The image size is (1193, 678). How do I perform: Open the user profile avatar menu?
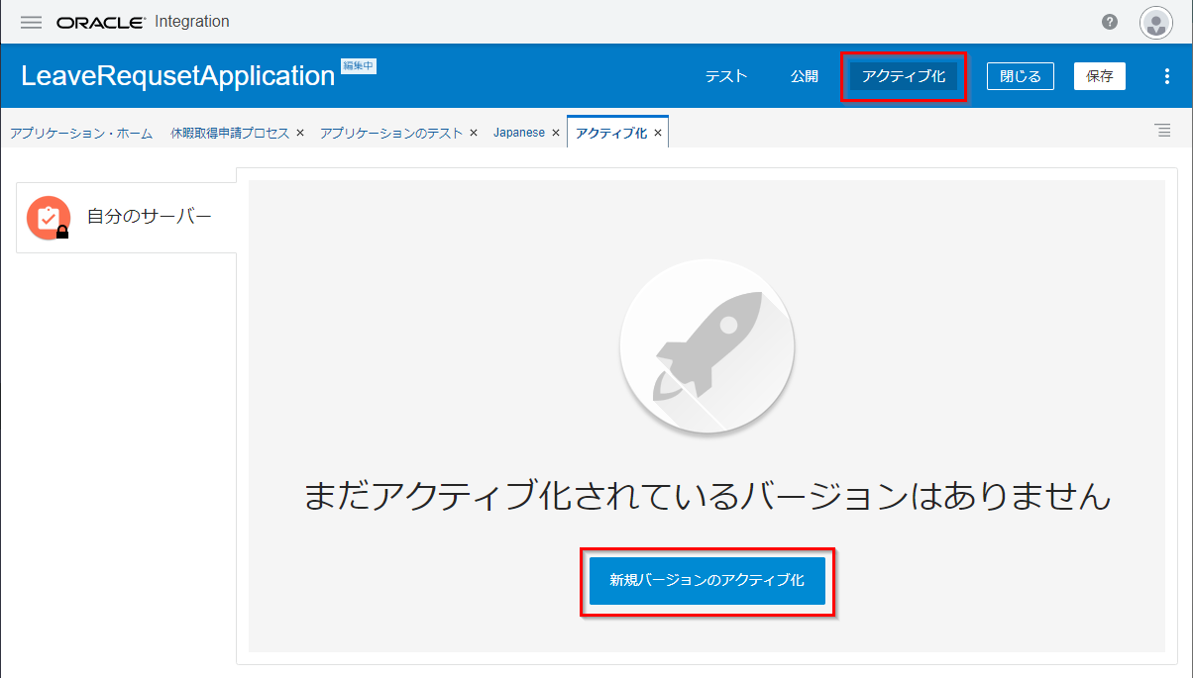1155,22
